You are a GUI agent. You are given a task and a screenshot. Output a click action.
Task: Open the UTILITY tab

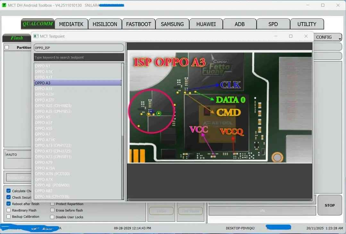[x=307, y=24]
